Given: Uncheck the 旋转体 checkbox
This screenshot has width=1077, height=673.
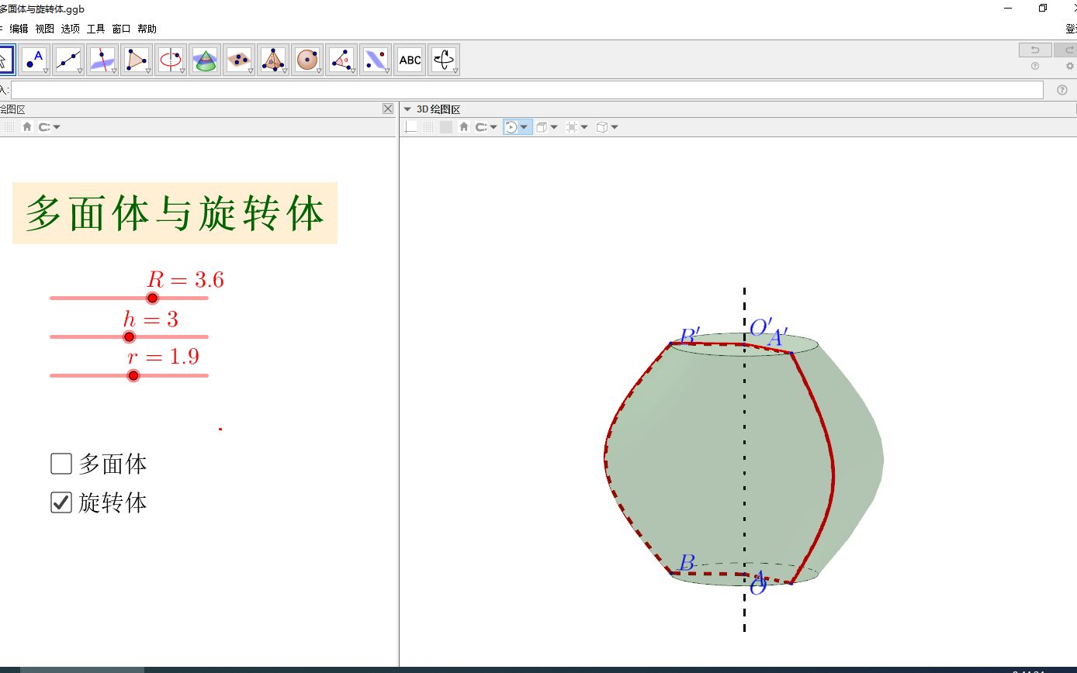Looking at the screenshot, I should 61,502.
